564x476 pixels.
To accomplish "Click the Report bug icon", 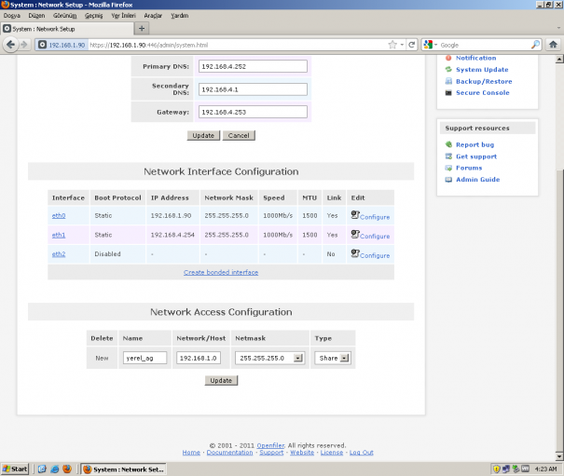I will tap(448, 144).
